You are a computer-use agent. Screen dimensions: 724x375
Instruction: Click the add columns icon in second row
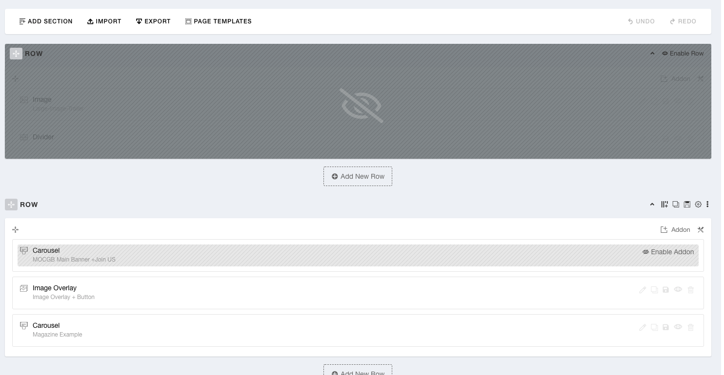664,205
